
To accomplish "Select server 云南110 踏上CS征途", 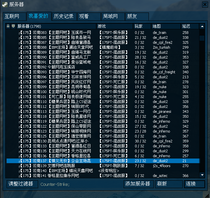I will pos(103,102).
